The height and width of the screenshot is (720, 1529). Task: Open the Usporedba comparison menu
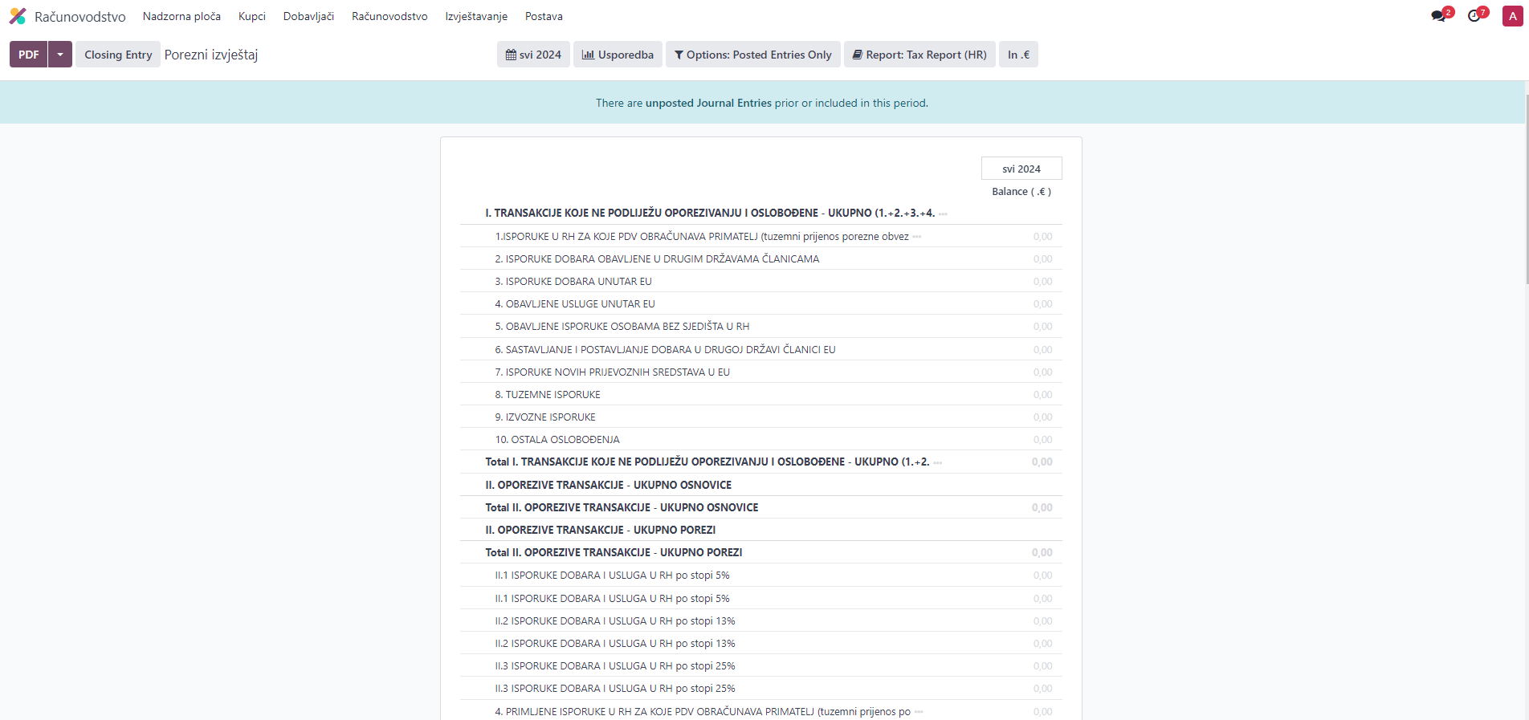pyautogui.click(x=618, y=55)
